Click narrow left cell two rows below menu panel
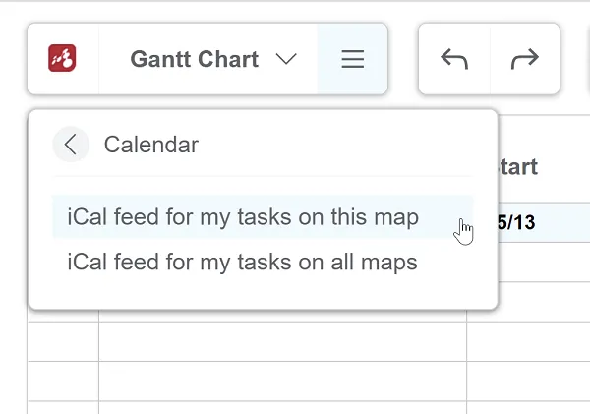Image resolution: width=590 pixels, height=414 pixels. 63,381
